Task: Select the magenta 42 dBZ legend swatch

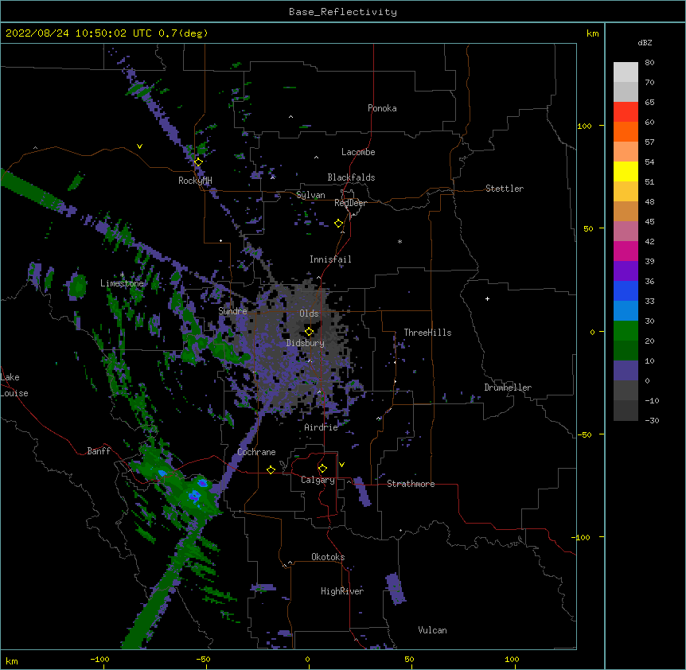Action: click(x=626, y=251)
